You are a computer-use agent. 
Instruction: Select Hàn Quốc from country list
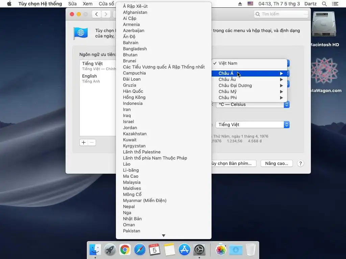164,91
